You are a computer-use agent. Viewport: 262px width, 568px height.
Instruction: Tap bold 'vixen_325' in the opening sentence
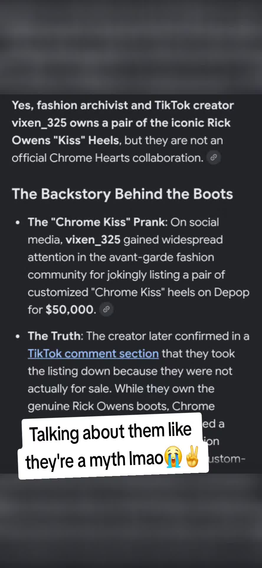(39, 123)
